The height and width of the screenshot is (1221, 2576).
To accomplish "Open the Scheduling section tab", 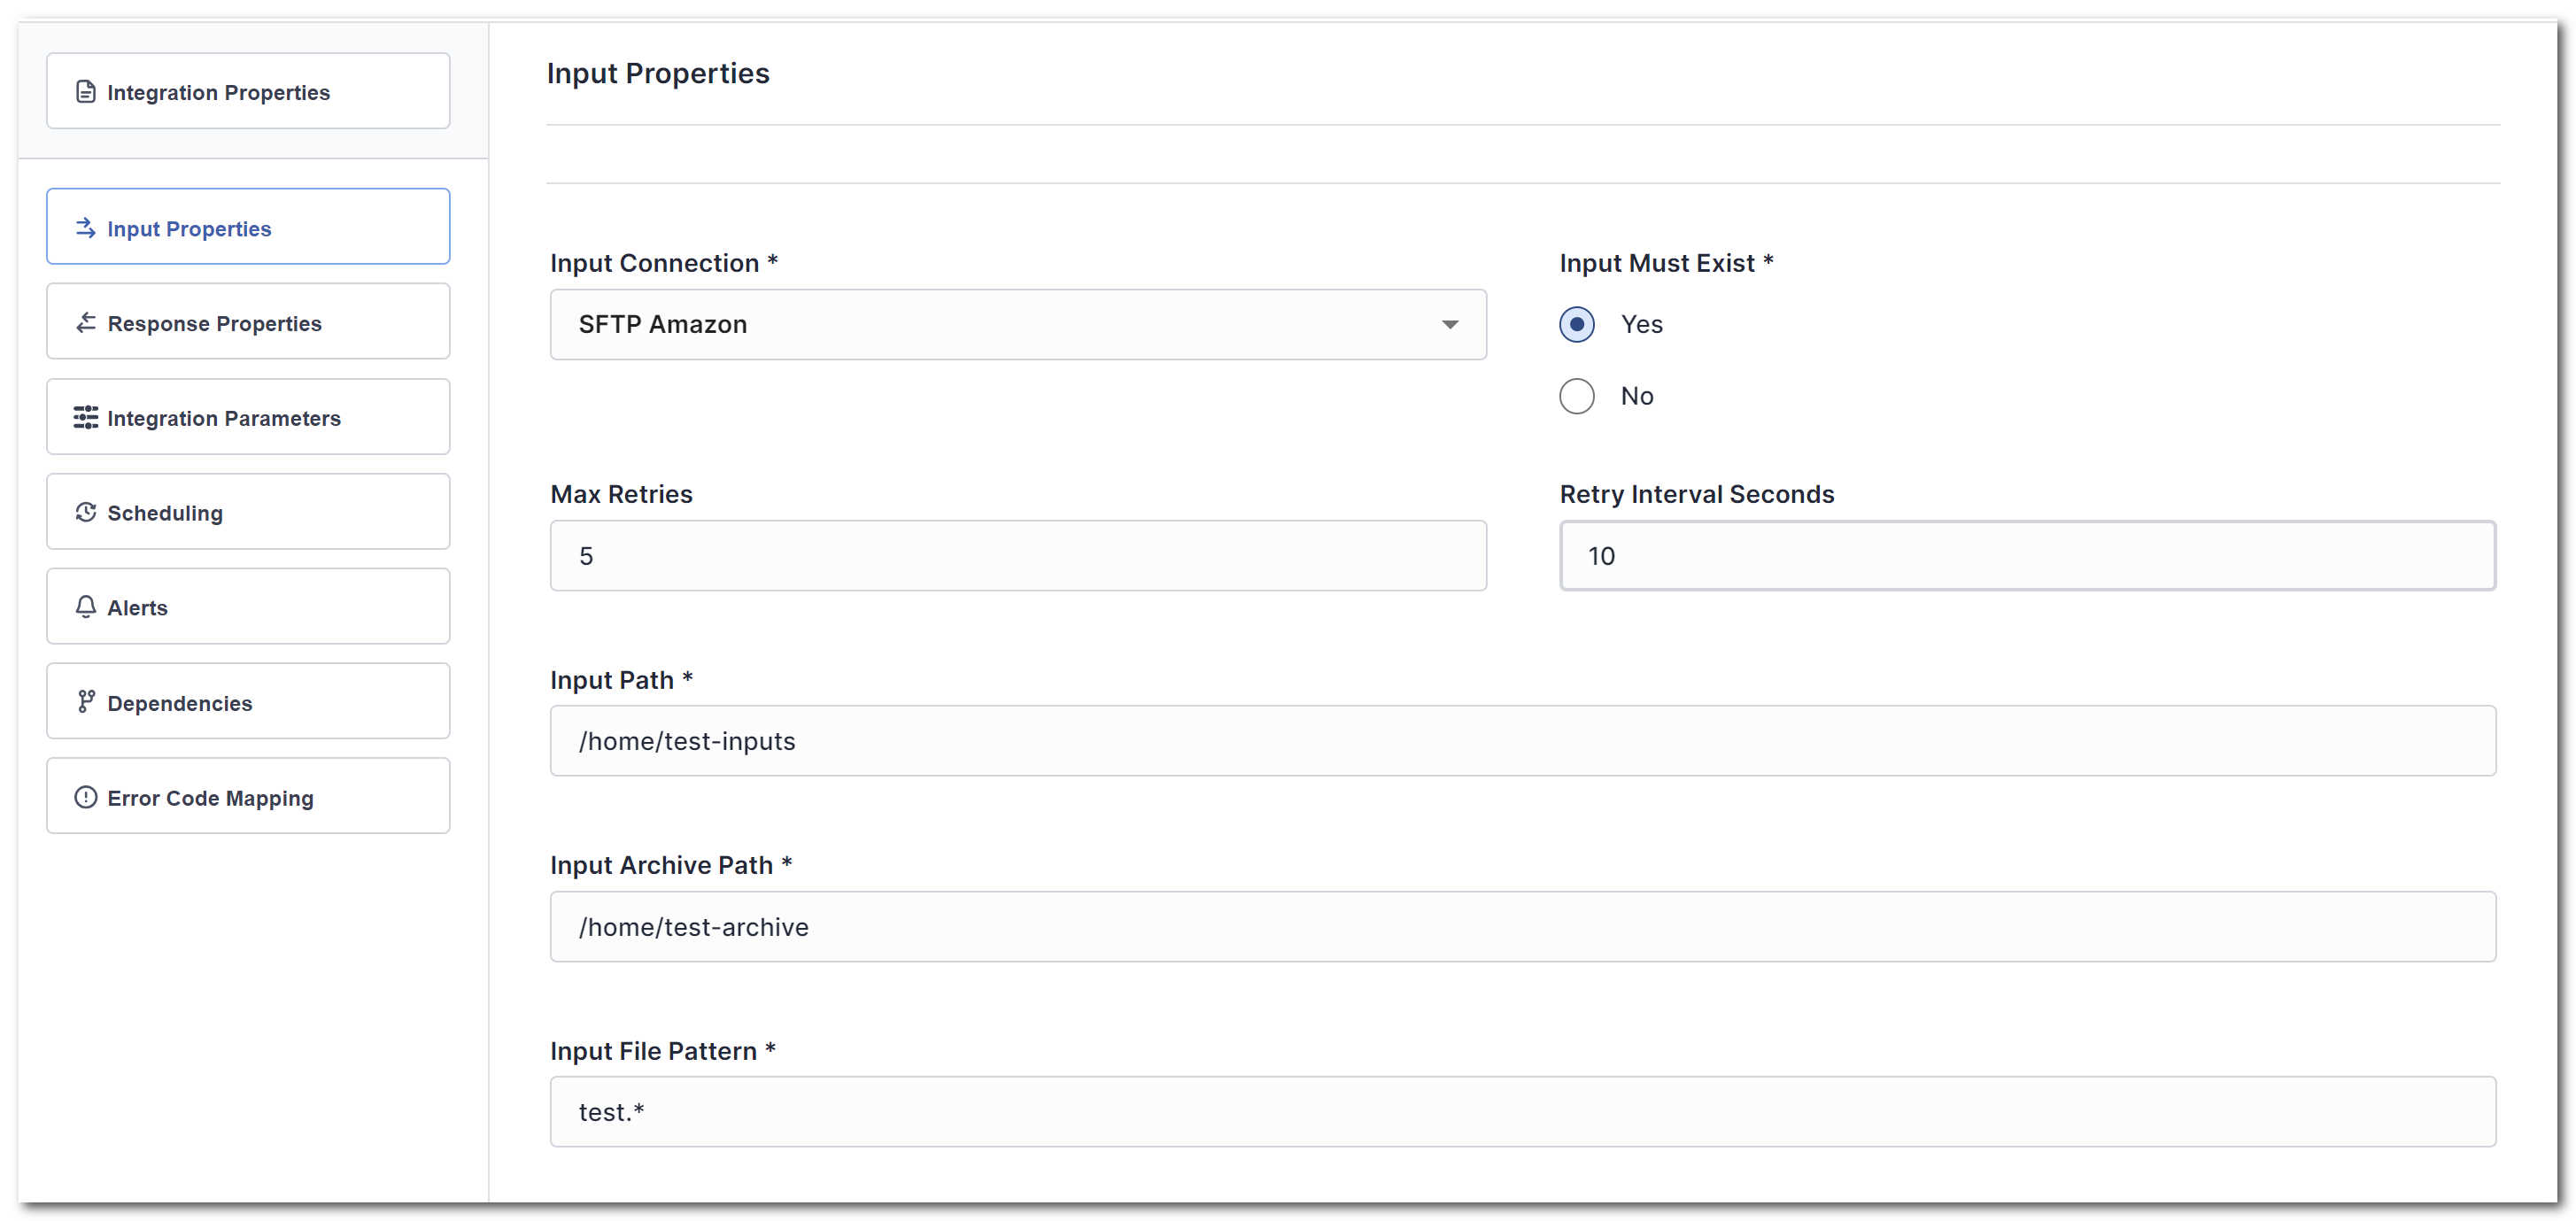I will click(248, 512).
